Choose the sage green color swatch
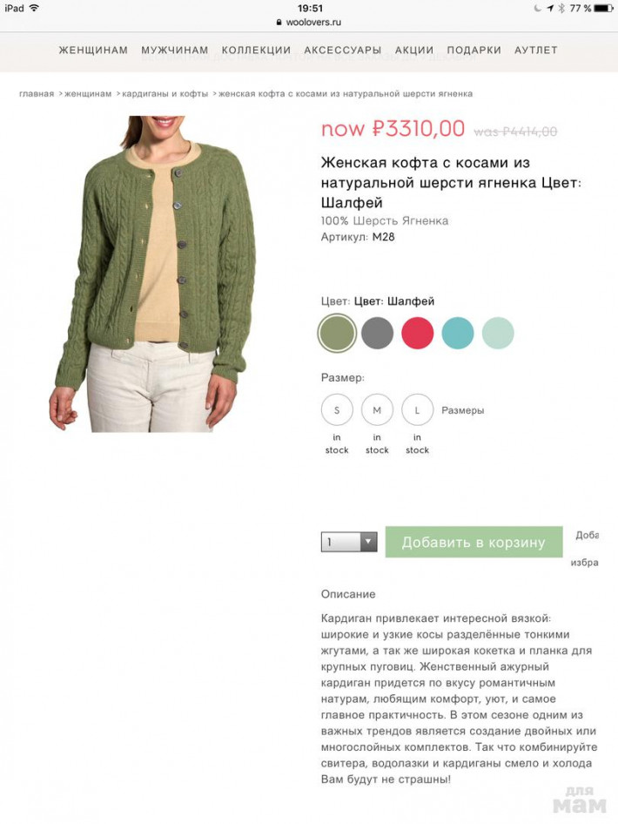This screenshot has width=618, height=824. [337, 334]
